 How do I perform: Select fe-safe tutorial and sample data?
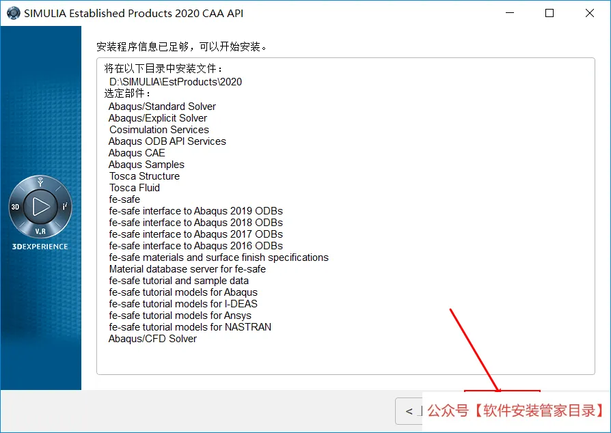(x=179, y=281)
